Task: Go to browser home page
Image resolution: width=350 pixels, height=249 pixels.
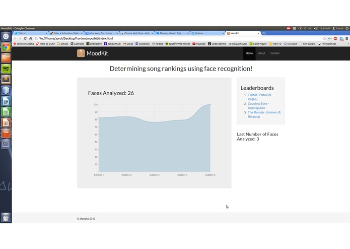Action: pos(30,38)
